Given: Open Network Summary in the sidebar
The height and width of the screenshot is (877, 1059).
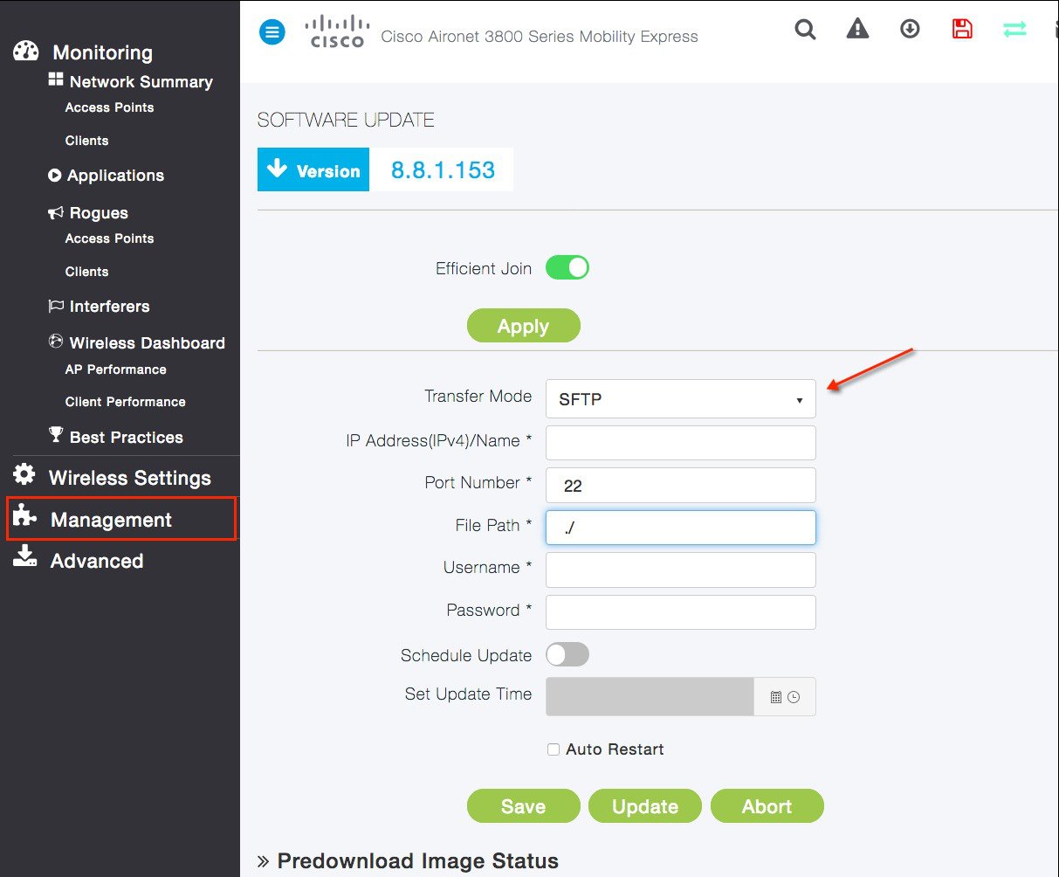Looking at the screenshot, I should [141, 81].
